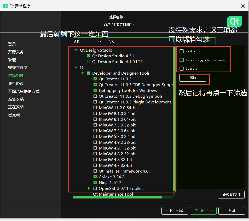Uncheck Ninja 1.10.2
This screenshot has width=249, height=221.
(95, 183)
